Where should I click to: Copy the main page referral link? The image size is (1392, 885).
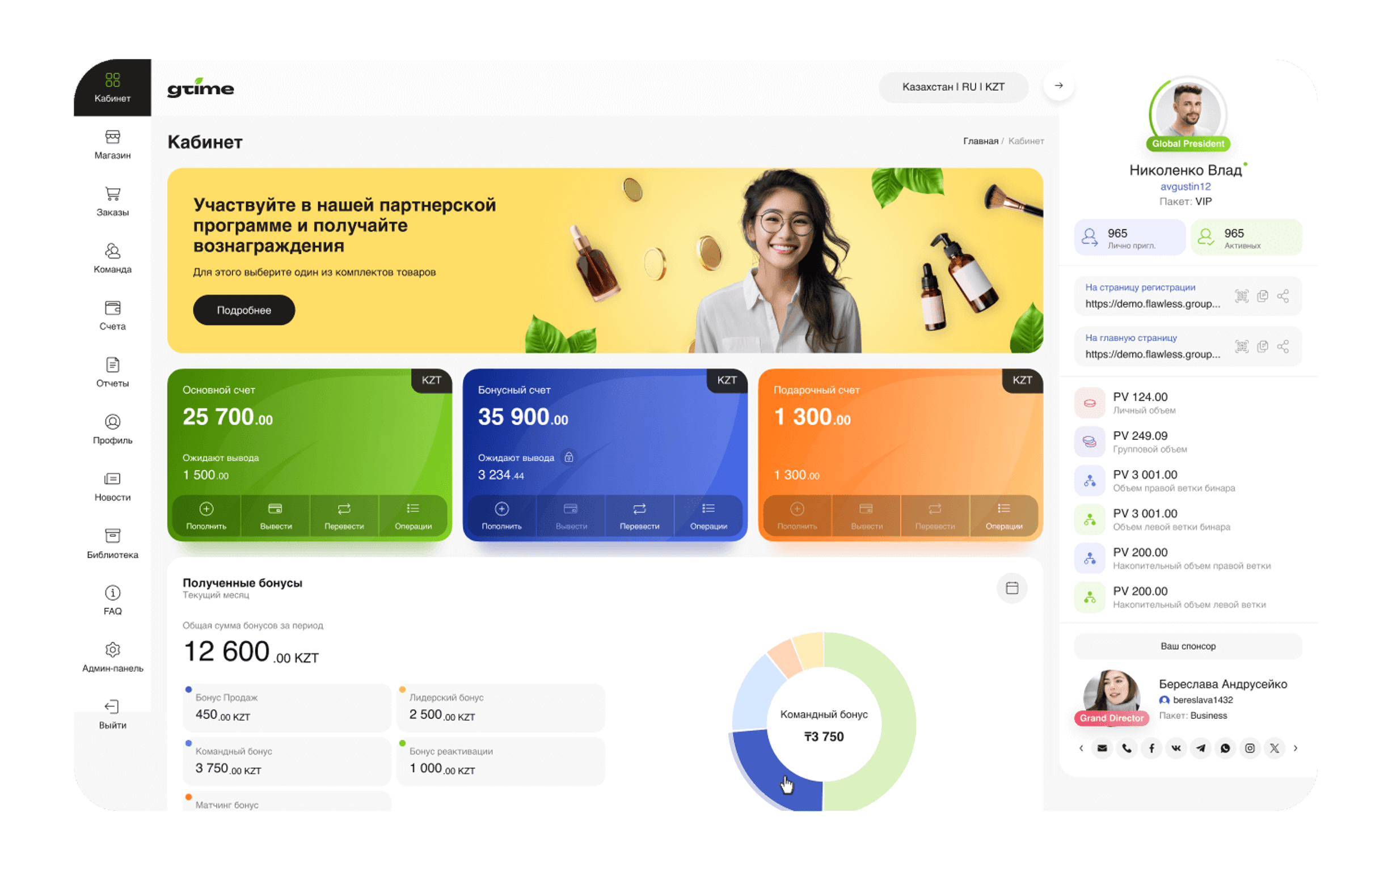(1263, 346)
